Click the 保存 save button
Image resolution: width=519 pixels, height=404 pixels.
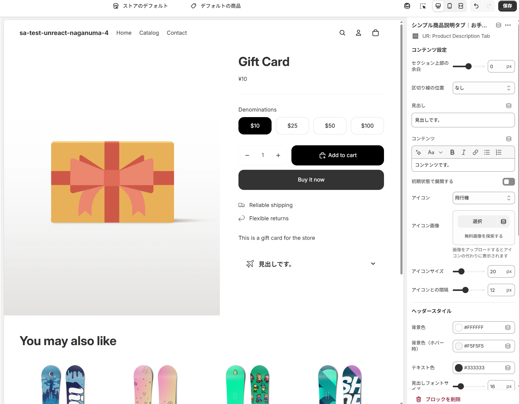tap(507, 6)
